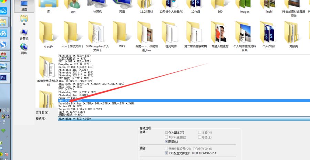This screenshot has height=160, width=310.
Task: Select the sun（学校文件）folder
Action: [x=73, y=34]
